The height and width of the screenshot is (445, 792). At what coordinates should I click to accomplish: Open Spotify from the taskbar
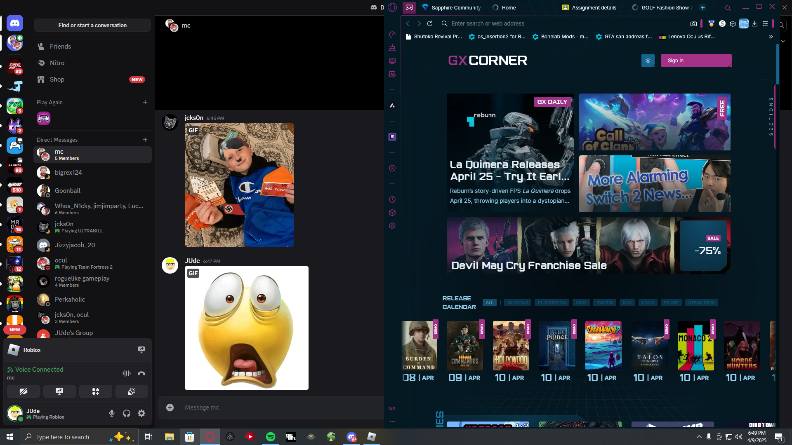271,437
